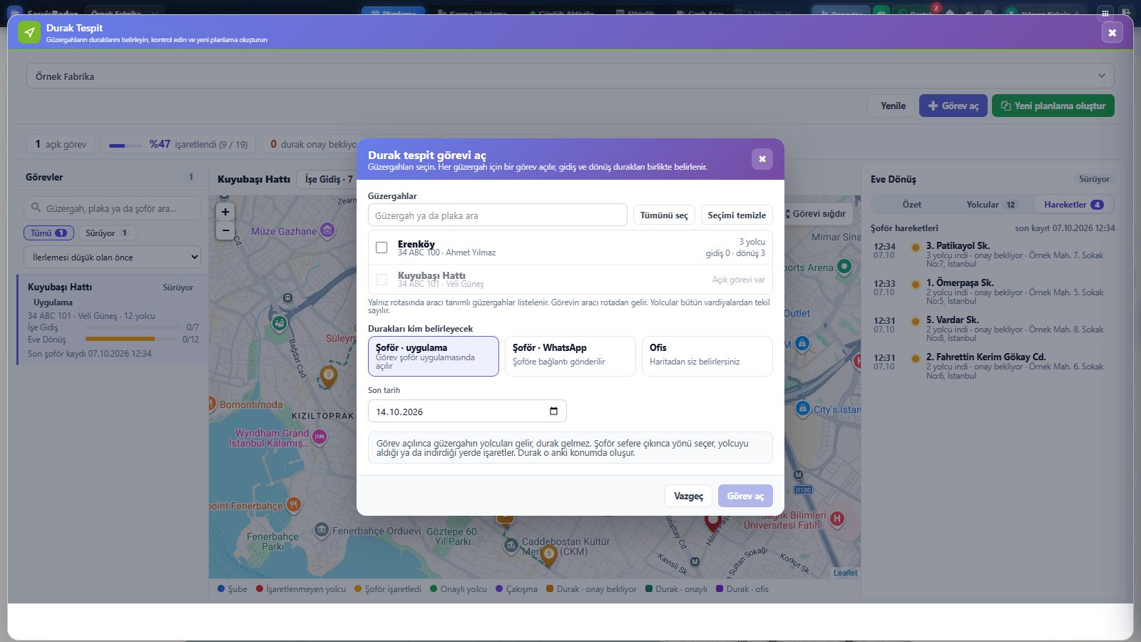The image size is (1141, 642).
Task: Click the Vazgeç button
Action: (x=688, y=496)
